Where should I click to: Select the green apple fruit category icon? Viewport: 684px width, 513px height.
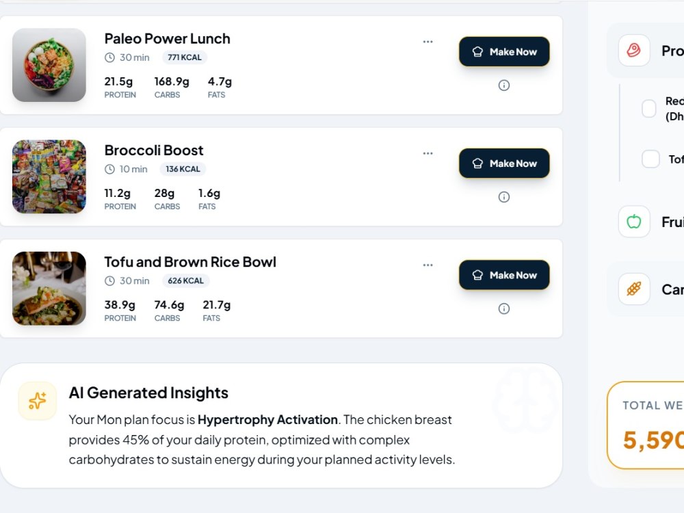pos(634,222)
